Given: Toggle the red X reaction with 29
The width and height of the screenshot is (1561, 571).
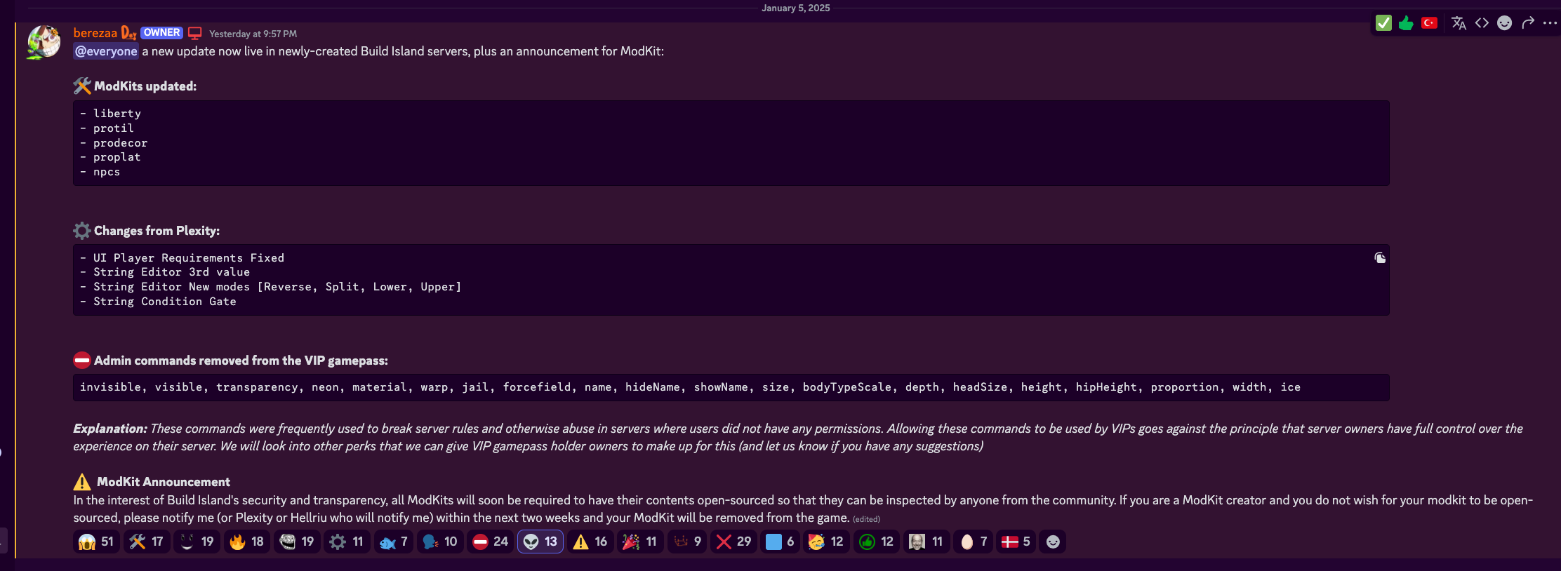Looking at the screenshot, I should (734, 542).
